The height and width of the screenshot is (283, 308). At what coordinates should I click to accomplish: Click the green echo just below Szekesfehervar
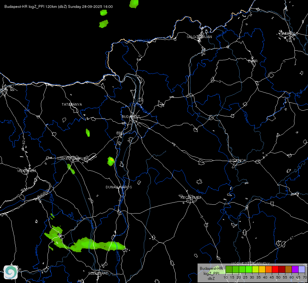click(x=71, y=169)
